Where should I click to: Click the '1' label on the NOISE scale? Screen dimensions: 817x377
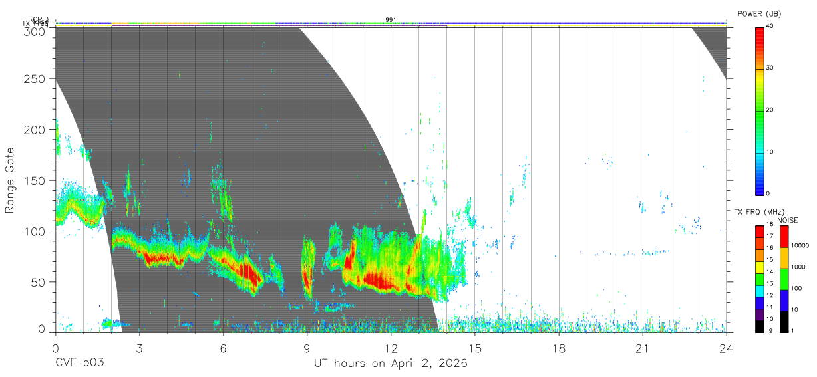pos(792,330)
